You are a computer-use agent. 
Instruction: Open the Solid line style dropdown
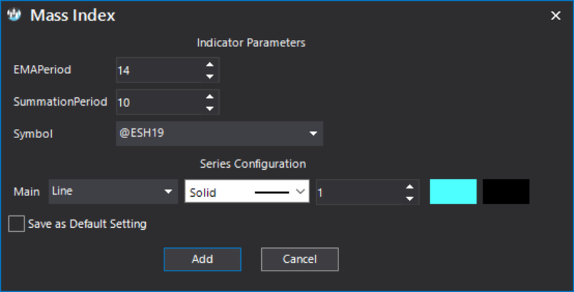click(x=247, y=191)
